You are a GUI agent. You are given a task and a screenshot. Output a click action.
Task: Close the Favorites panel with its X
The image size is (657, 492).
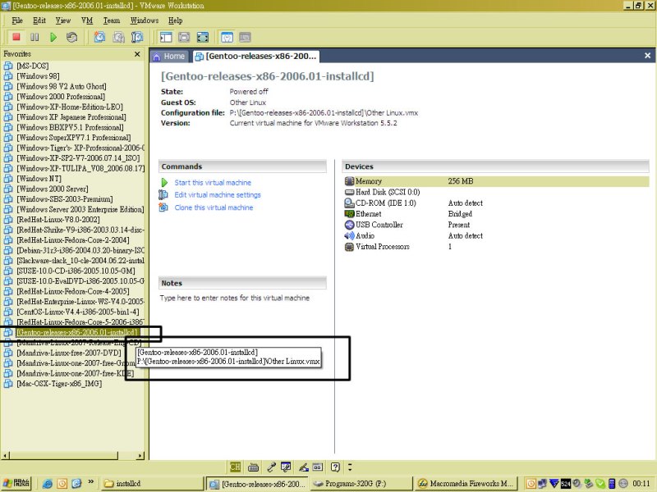click(x=138, y=53)
